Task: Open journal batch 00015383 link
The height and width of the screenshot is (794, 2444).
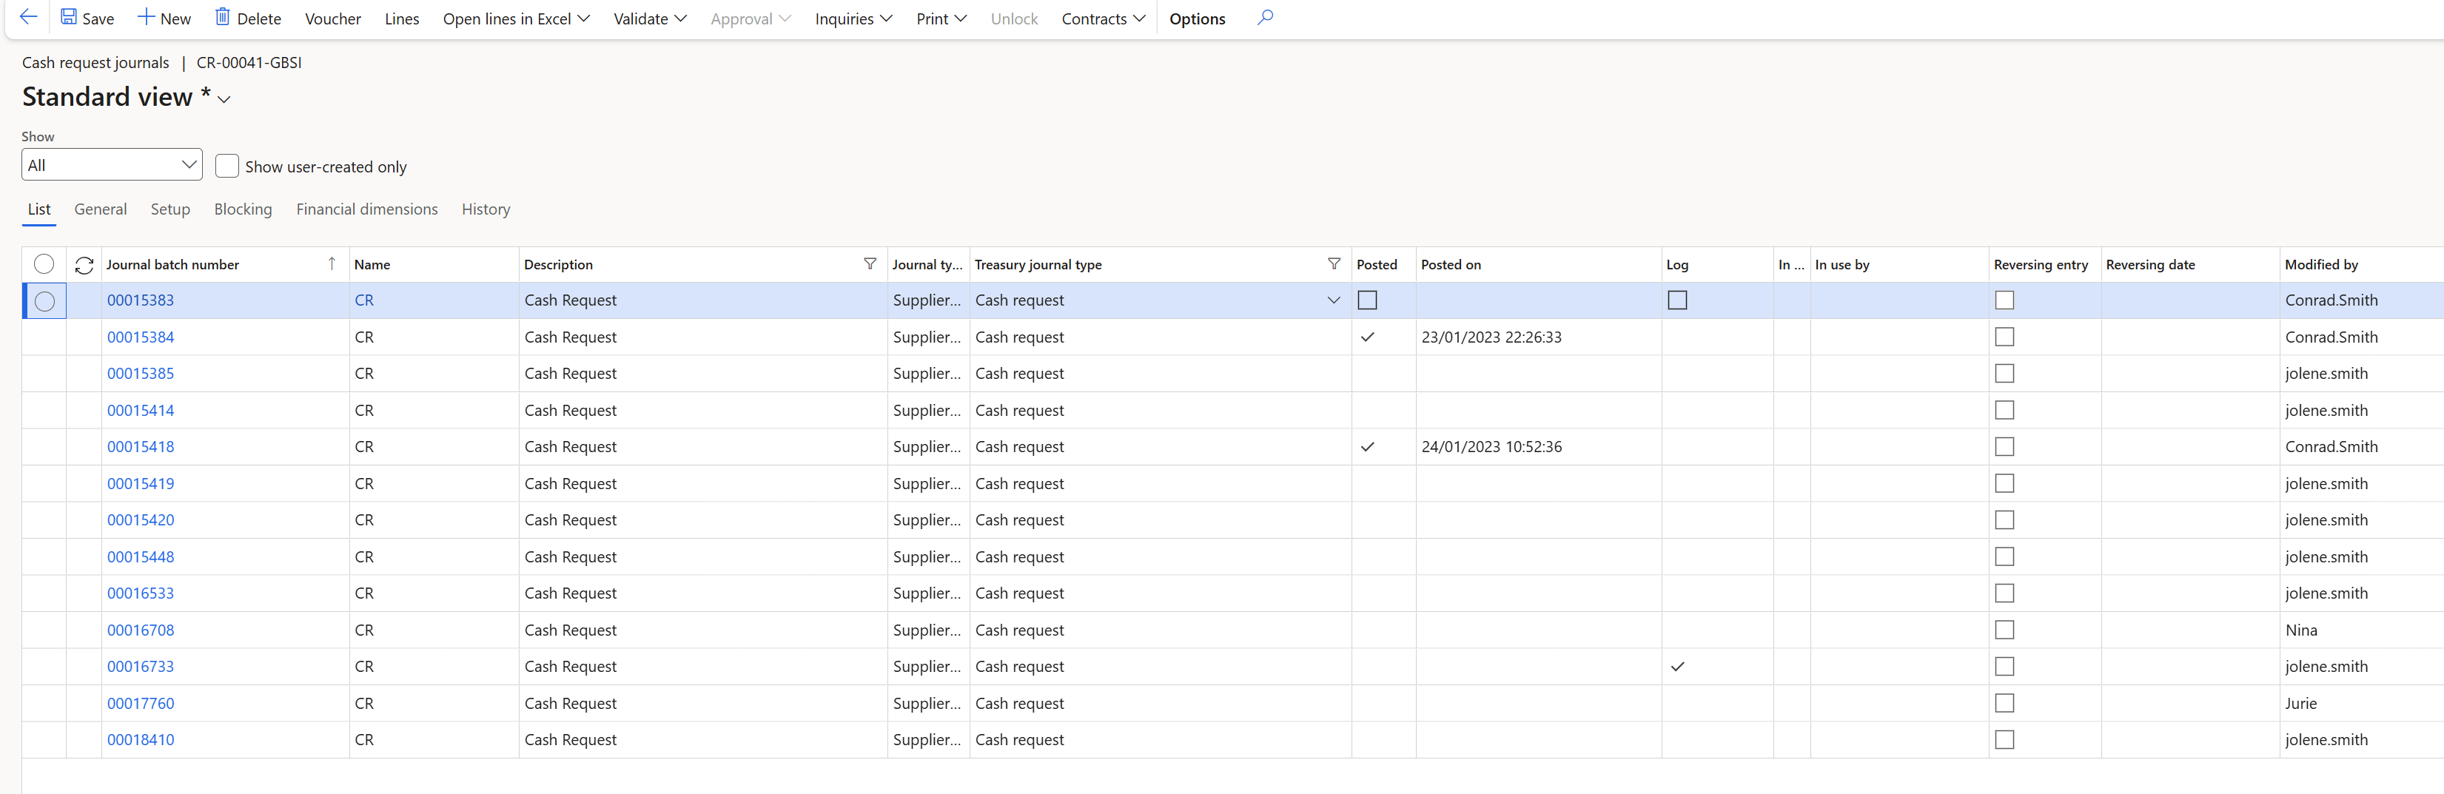Action: coord(141,300)
